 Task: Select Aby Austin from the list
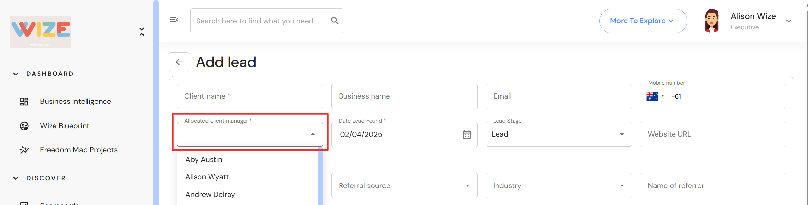tap(204, 160)
